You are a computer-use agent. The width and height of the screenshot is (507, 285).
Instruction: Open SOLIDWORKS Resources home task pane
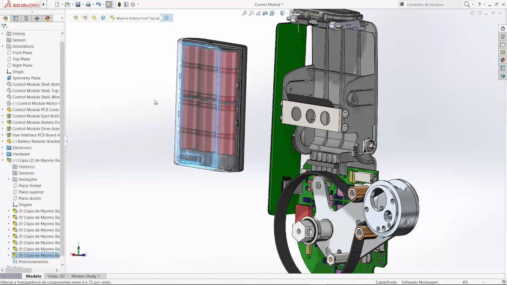(x=502, y=28)
